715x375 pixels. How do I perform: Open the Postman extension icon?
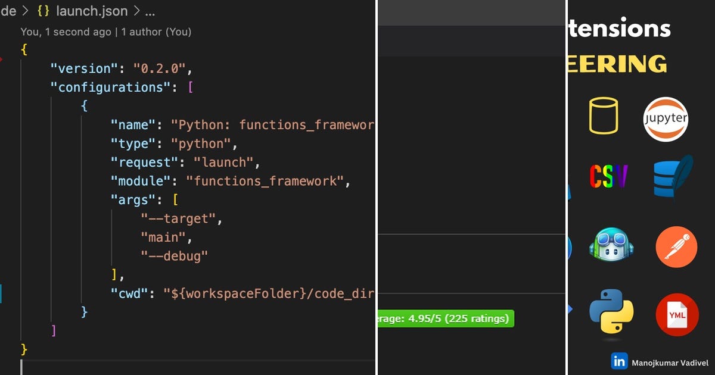click(x=676, y=247)
